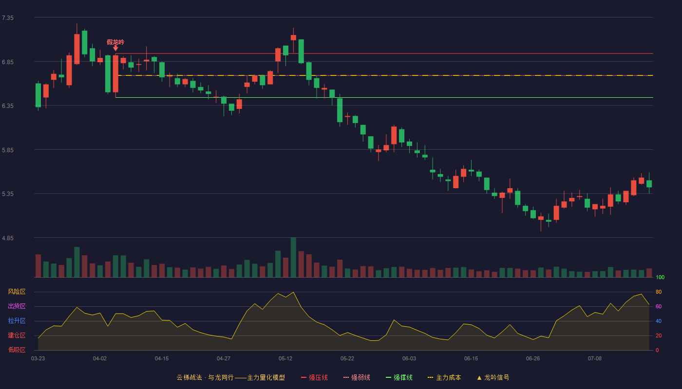Click the 6.85 price axis label
This screenshot has height=389, width=682.
tap(8, 62)
